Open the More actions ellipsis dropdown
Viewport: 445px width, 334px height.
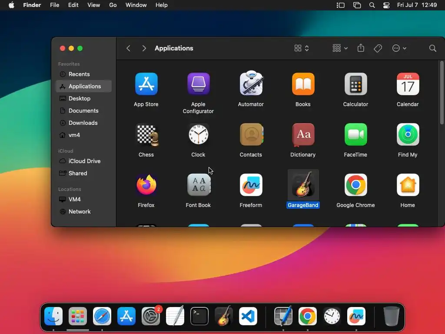tap(399, 48)
